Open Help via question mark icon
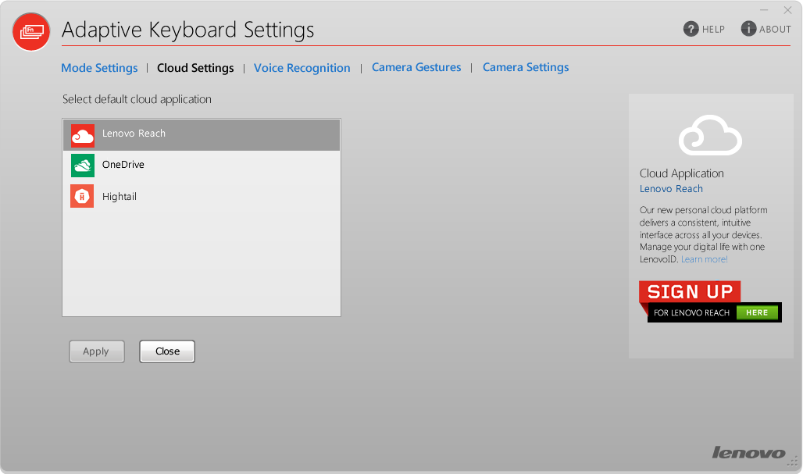The width and height of the screenshot is (803, 474). coord(691,29)
